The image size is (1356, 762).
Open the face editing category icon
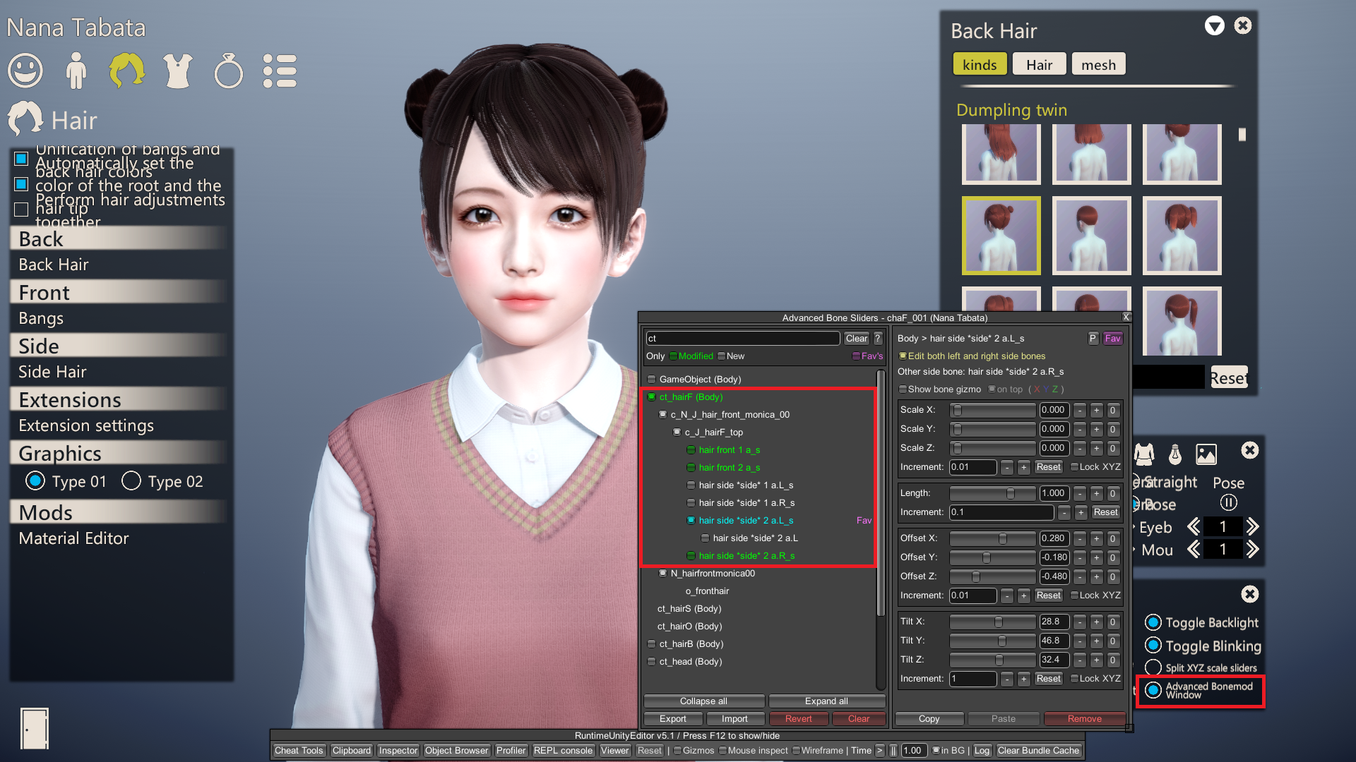pos(25,71)
